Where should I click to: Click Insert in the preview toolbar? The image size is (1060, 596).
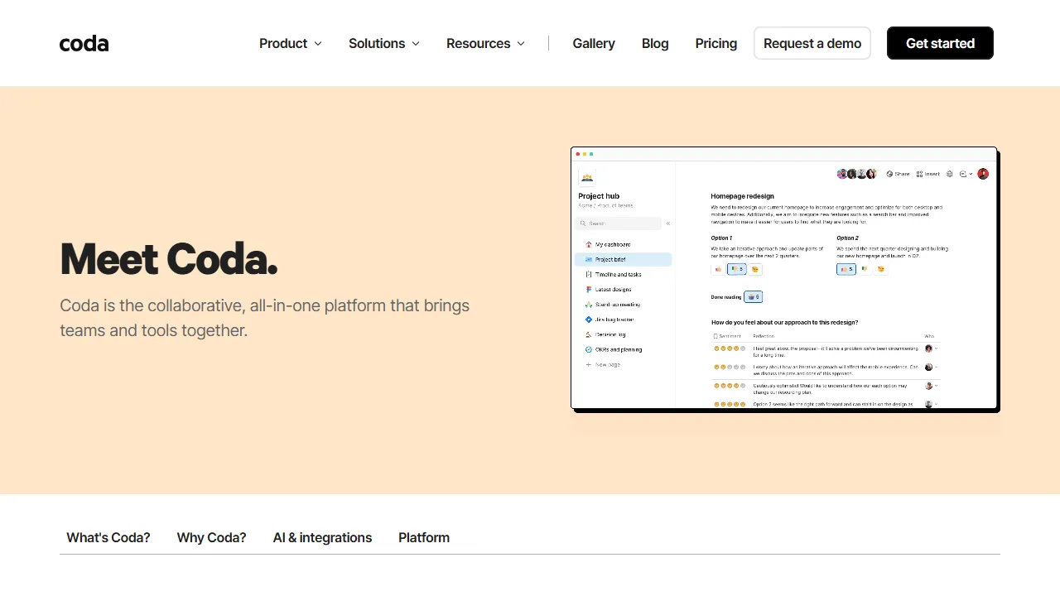pos(928,174)
